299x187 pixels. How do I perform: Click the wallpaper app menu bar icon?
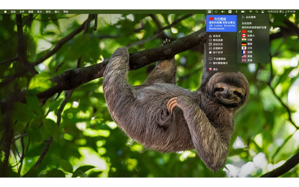pos(210,12)
